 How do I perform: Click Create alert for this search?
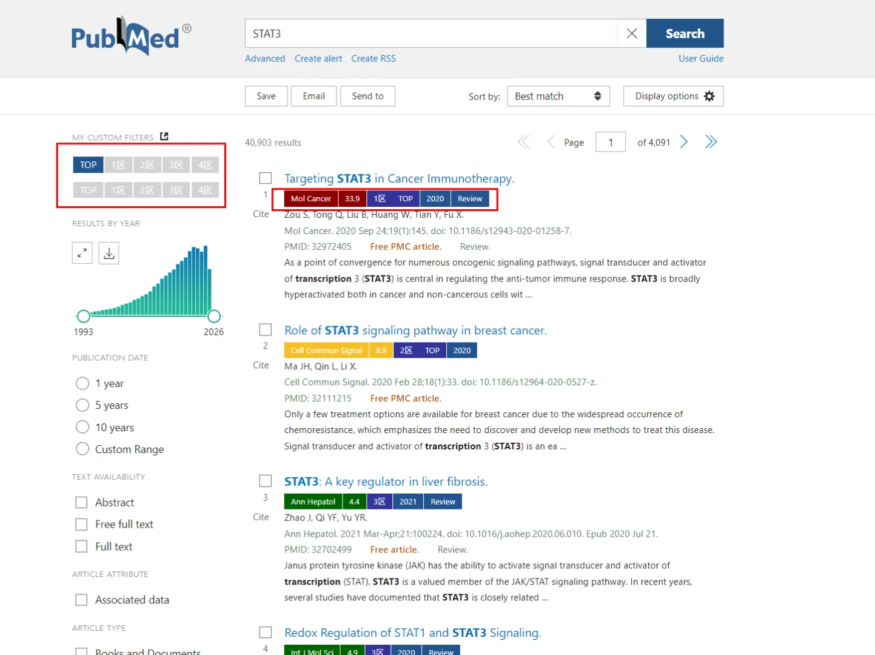point(318,58)
